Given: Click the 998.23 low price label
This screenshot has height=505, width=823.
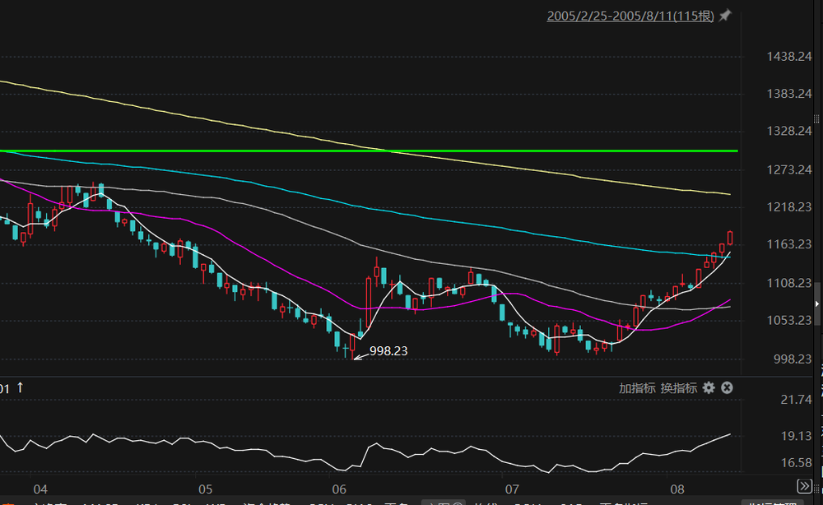Looking at the screenshot, I should [388, 350].
